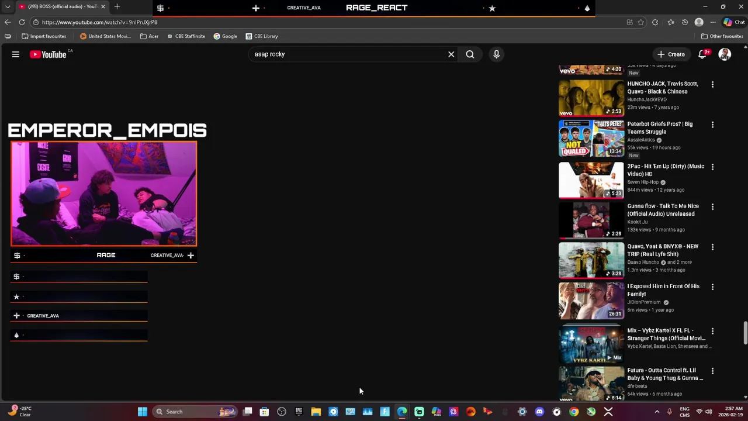The image size is (748, 421).
Task: Open the YouTube hamburger guide menu
Action: tap(16, 54)
